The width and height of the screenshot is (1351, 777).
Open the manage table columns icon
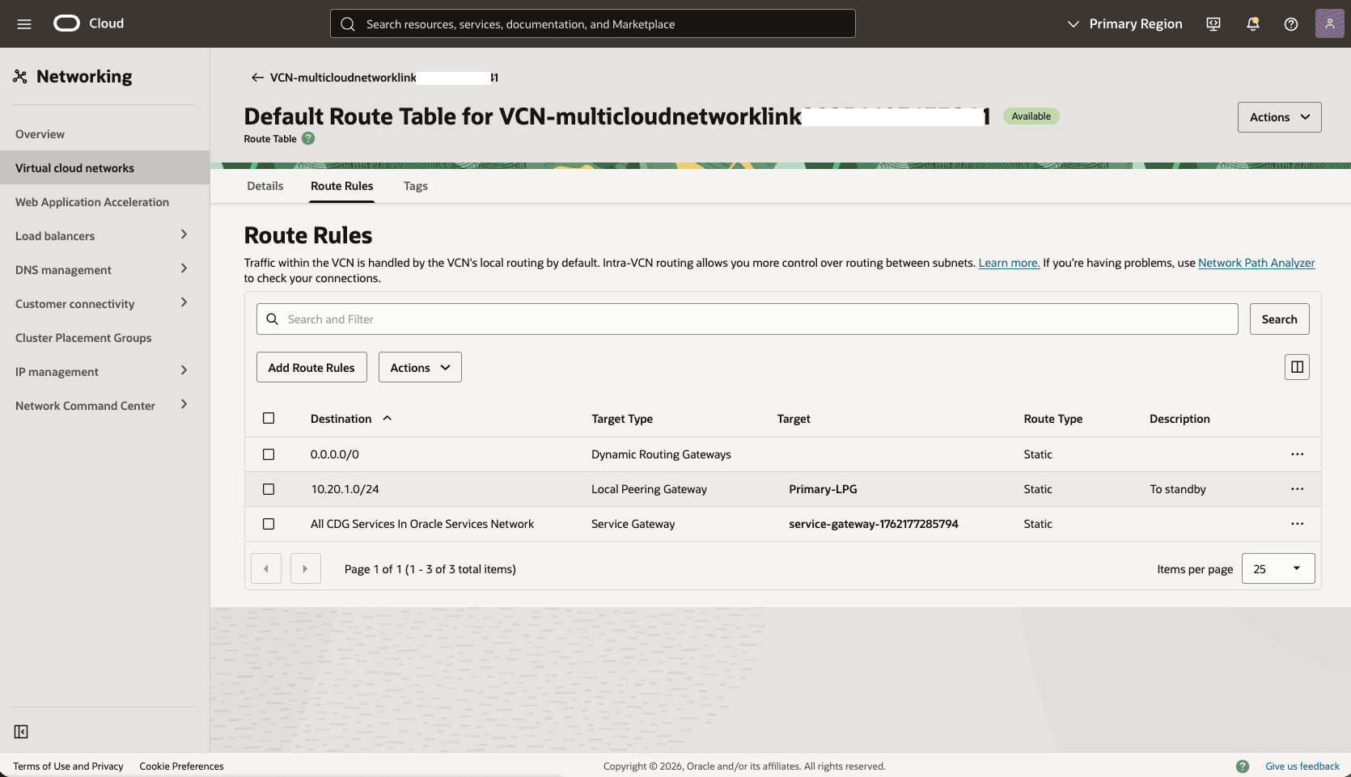(x=1297, y=367)
